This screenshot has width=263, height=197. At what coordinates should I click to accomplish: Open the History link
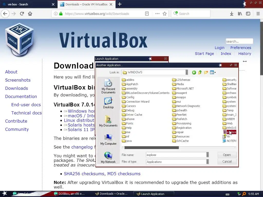coord(245,54)
